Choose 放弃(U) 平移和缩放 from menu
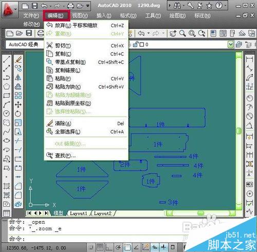The width and height of the screenshot is (257, 252). pos(86,26)
